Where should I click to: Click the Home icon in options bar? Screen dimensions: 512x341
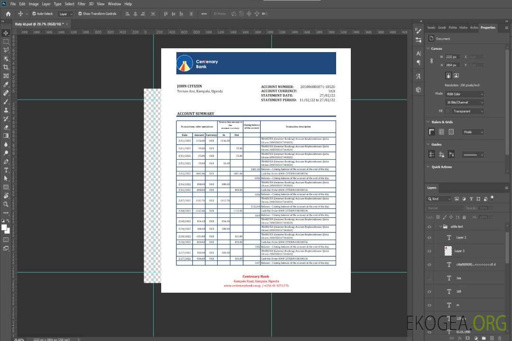[8, 14]
